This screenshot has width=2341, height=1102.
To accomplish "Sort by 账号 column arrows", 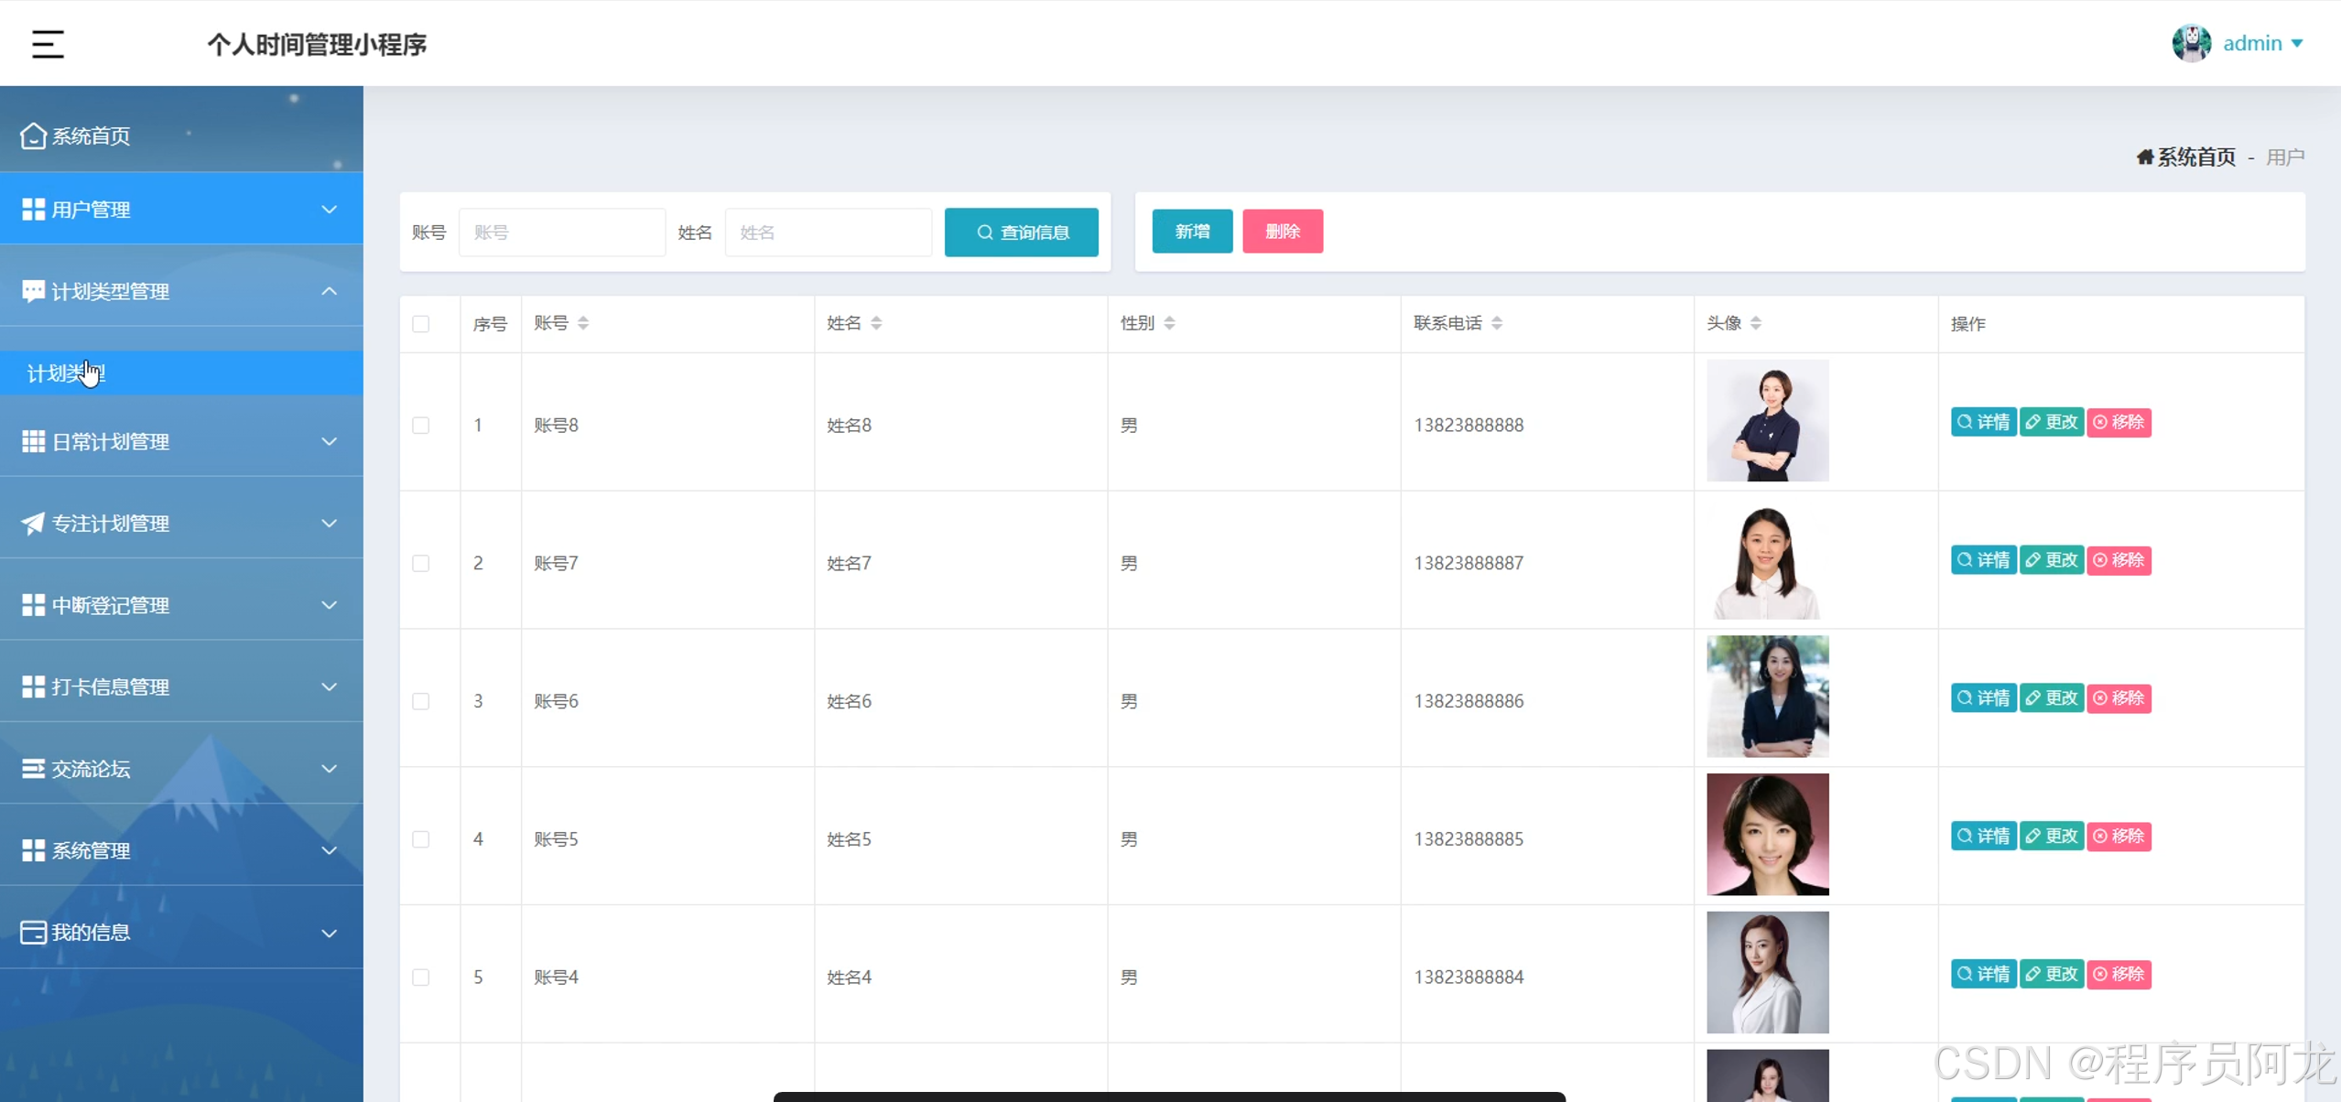I will [583, 323].
